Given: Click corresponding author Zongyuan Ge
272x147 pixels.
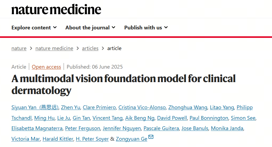Looking at the screenshot, I should [132, 139].
